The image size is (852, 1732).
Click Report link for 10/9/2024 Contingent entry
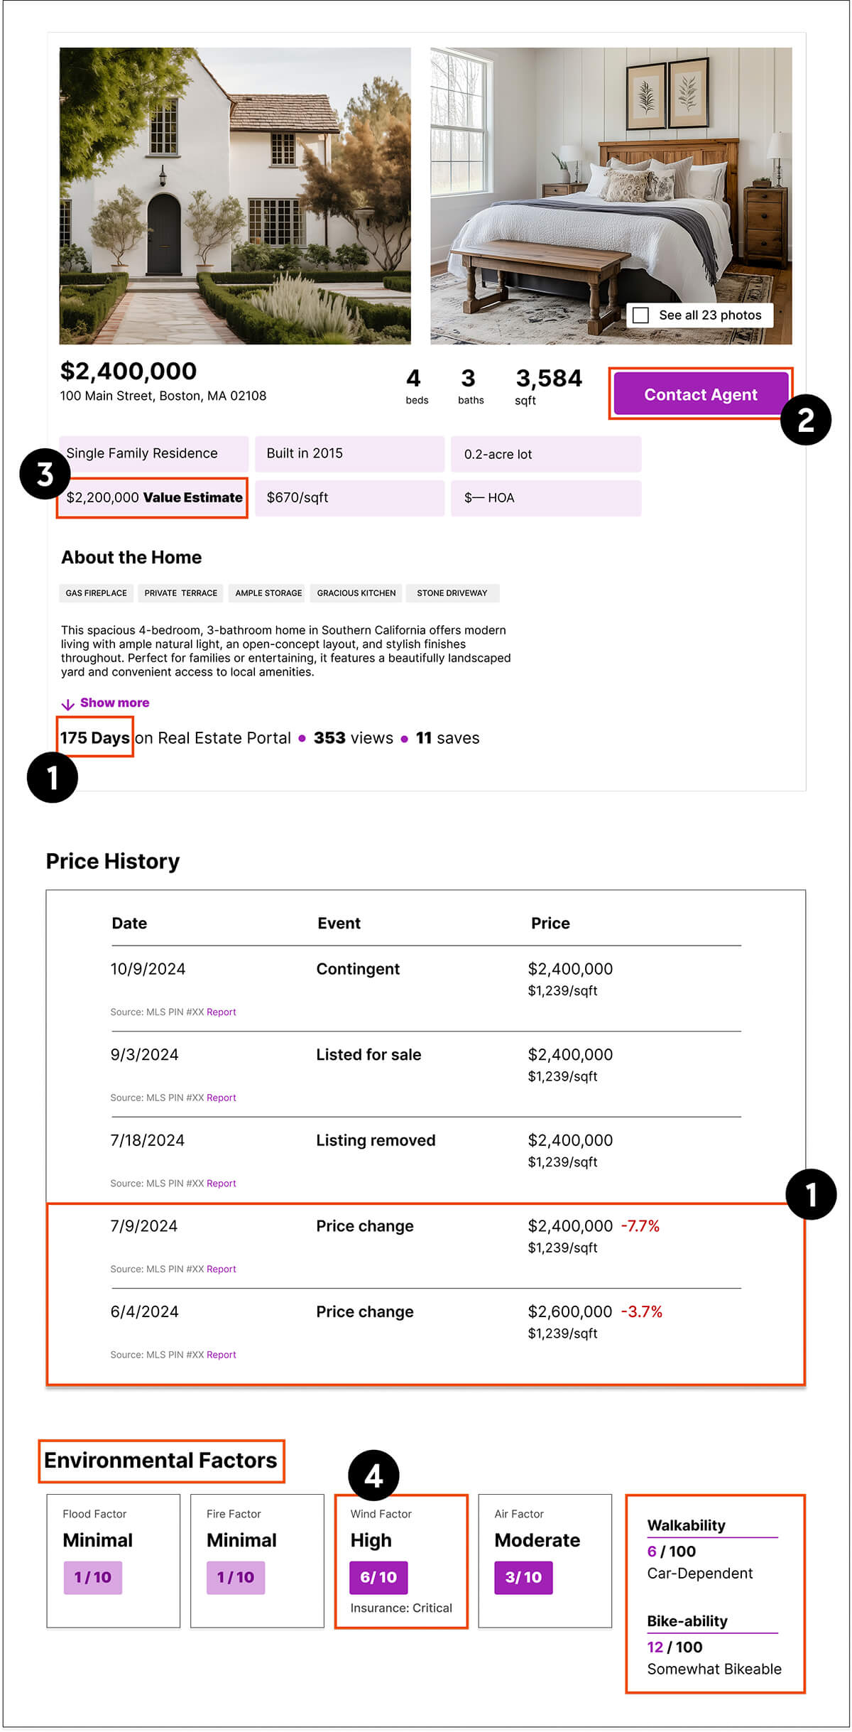tap(222, 1012)
